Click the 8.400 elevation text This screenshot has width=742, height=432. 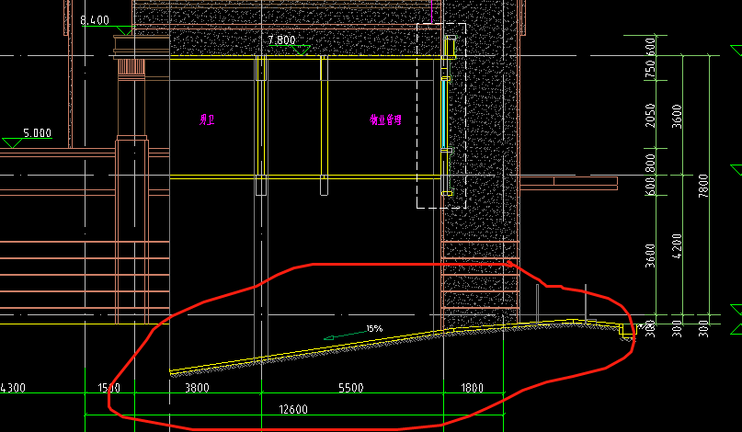coord(95,19)
